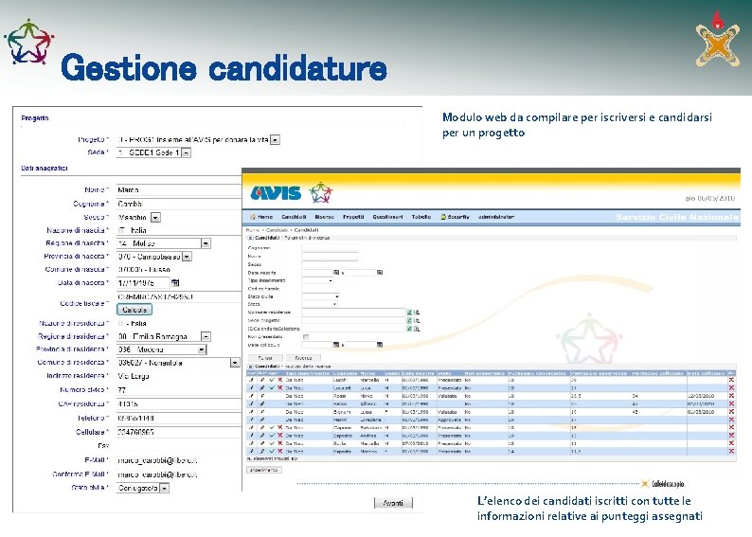This screenshot has height=537, width=752.
Task: Open second calendar icon of Data nascita filter
Action: (380, 273)
